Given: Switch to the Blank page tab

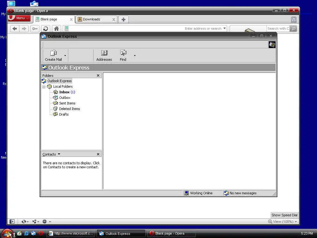Looking at the screenshot, I should point(54,20).
